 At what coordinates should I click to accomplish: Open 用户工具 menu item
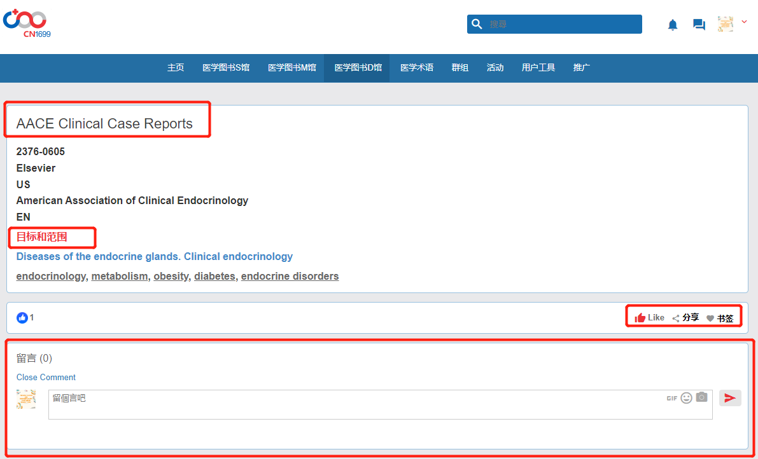coord(538,67)
